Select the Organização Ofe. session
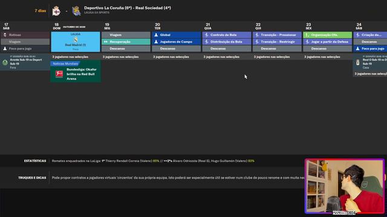 [328, 35]
